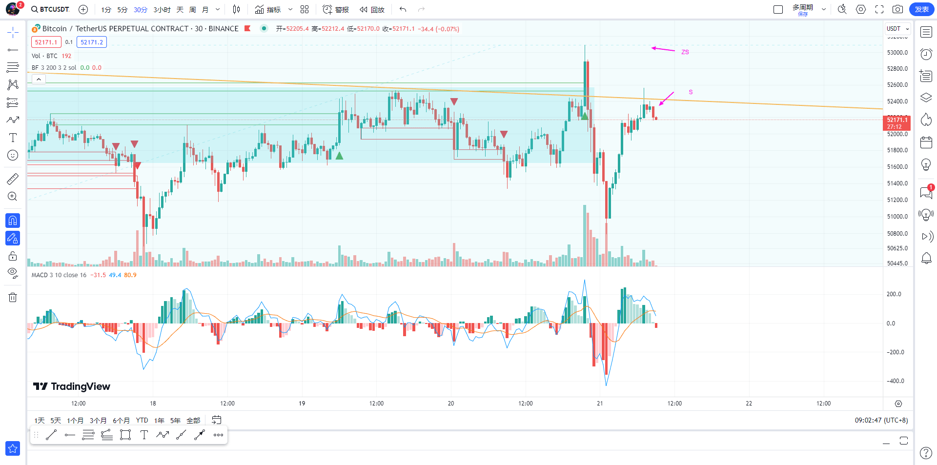This screenshot has width=937, height=465.
Task: Open the candlestick chart type selector
Action: click(237, 9)
